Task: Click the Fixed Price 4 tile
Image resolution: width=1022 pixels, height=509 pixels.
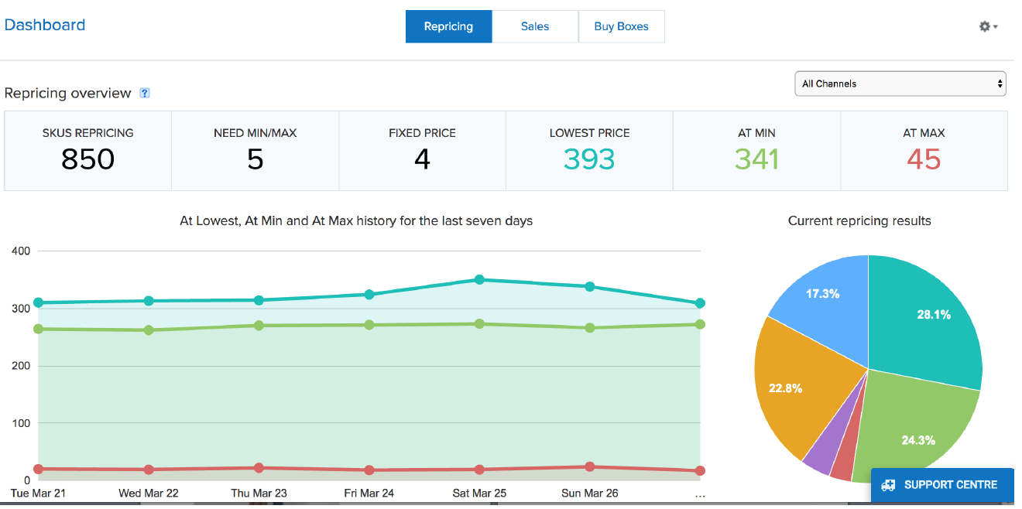Action: [x=422, y=151]
